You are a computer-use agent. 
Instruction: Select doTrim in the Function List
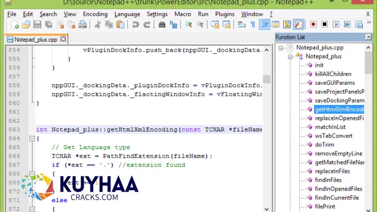[324, 145]
